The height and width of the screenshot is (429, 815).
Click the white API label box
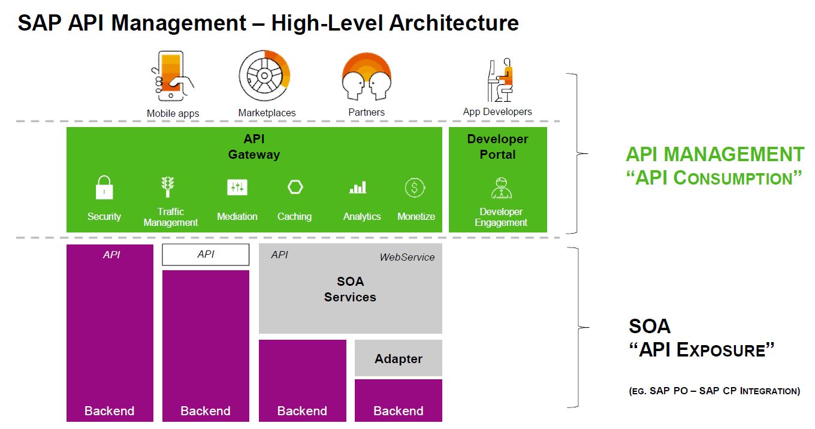click(x=205, y=254)
